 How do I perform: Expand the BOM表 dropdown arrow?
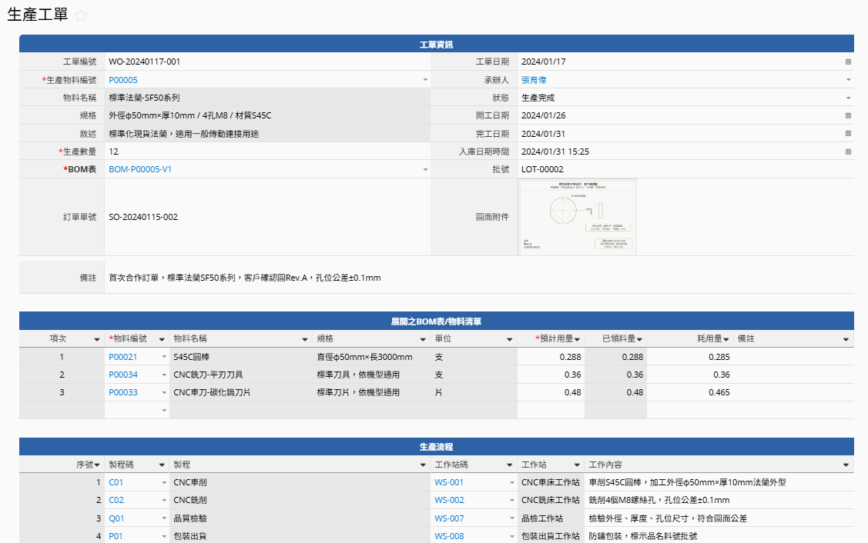[x=425, y=169]
